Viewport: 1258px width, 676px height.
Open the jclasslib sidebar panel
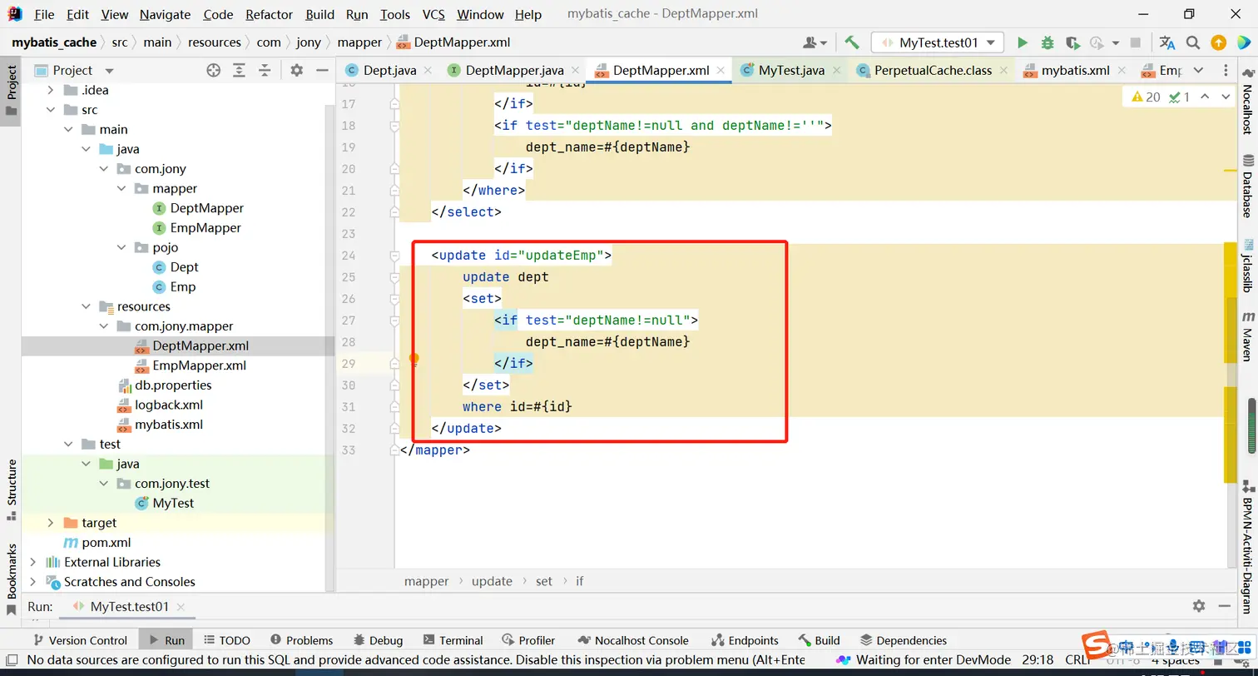point(1247,265)
